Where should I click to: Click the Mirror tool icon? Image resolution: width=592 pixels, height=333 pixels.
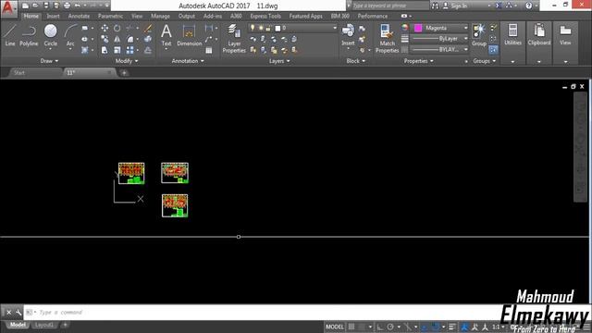click(x=117, y=39)
